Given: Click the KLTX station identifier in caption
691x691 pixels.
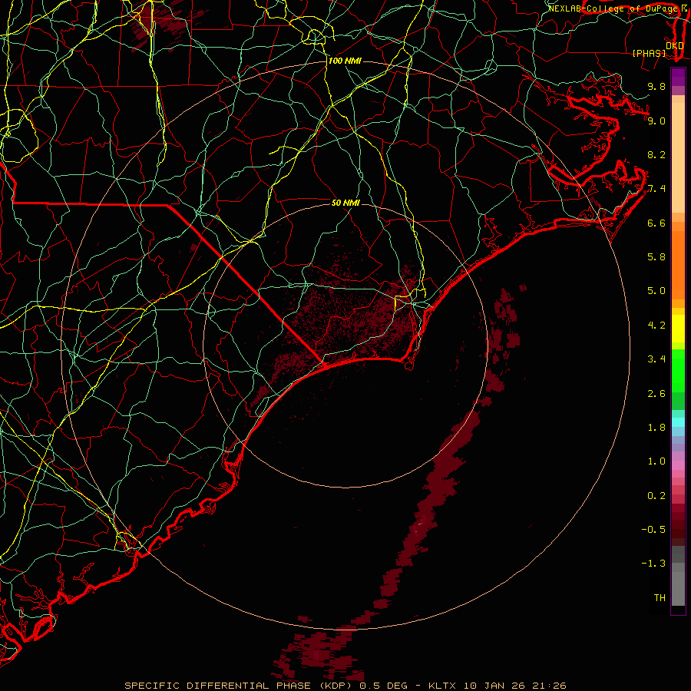Looking at the screenshot, I should coord(442,686).
